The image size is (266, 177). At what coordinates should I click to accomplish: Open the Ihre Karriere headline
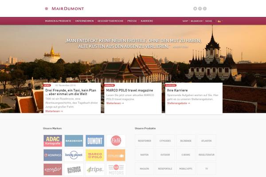(x=177, y=90)
